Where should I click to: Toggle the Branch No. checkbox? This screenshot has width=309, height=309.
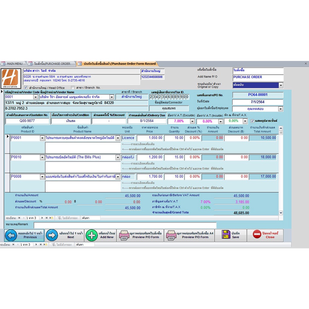(72, 88)
